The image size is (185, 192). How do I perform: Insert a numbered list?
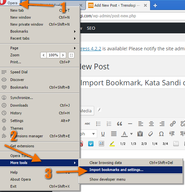click(x=109, y=124)
